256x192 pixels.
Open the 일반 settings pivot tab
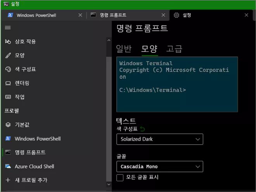124,48
